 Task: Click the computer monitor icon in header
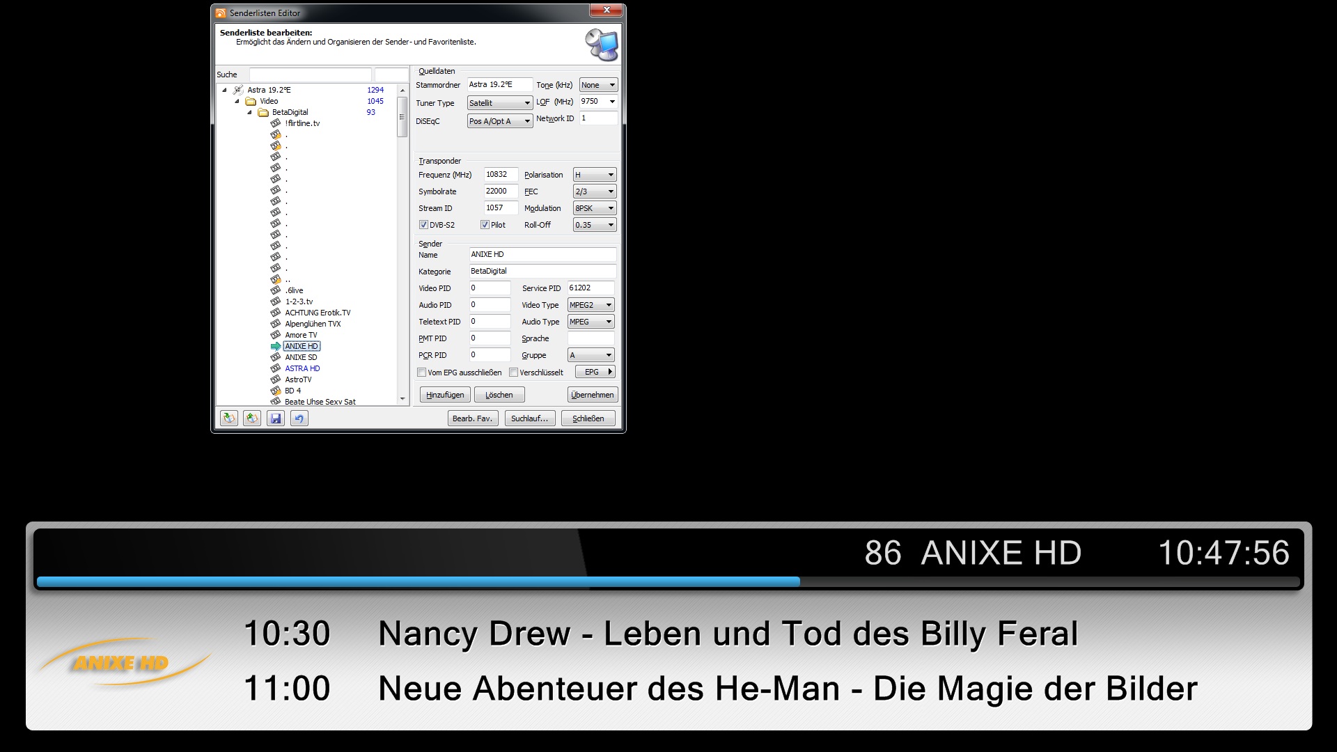pyautogui.click(x=602, y=45)
